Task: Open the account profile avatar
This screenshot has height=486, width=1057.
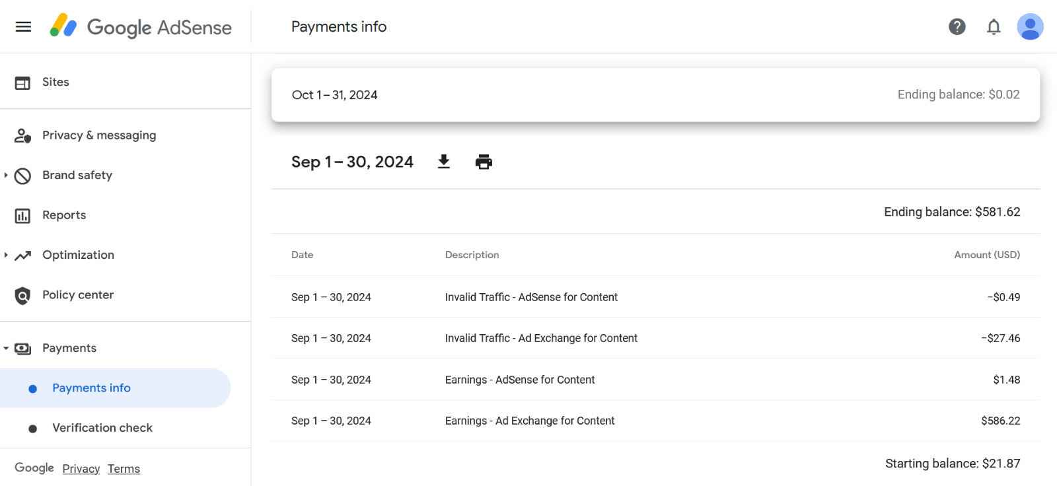Action: click(1030, 26)
